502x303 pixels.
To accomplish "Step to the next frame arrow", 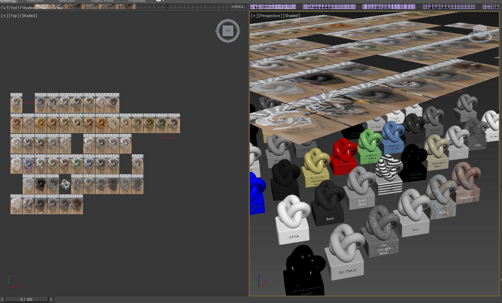I will [51, 300].
